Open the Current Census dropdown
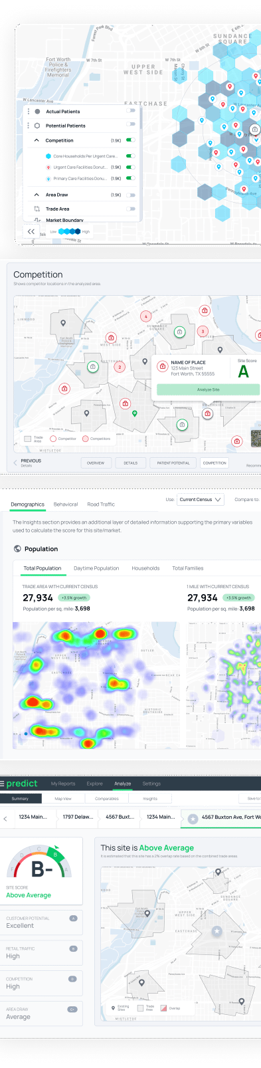Screen dimensions: 261x1068 tap(201, 499)
